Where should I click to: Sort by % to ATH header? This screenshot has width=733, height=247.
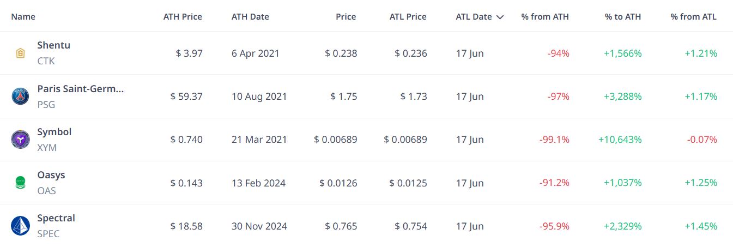point(623,17)
